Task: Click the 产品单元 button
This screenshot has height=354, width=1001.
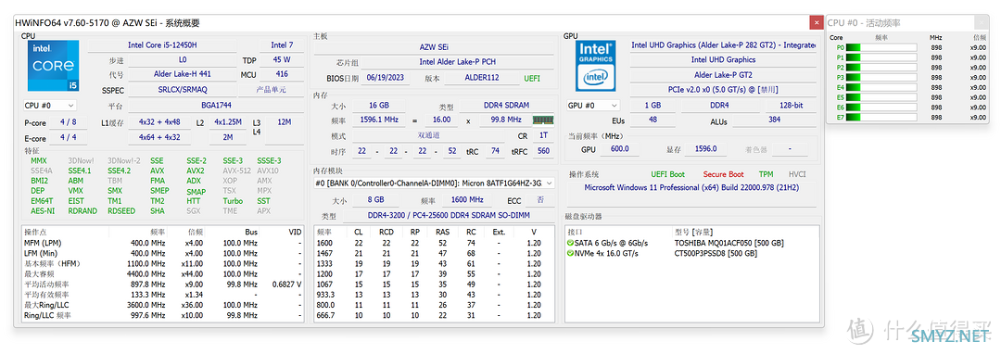Action: (x=272, y=90)
